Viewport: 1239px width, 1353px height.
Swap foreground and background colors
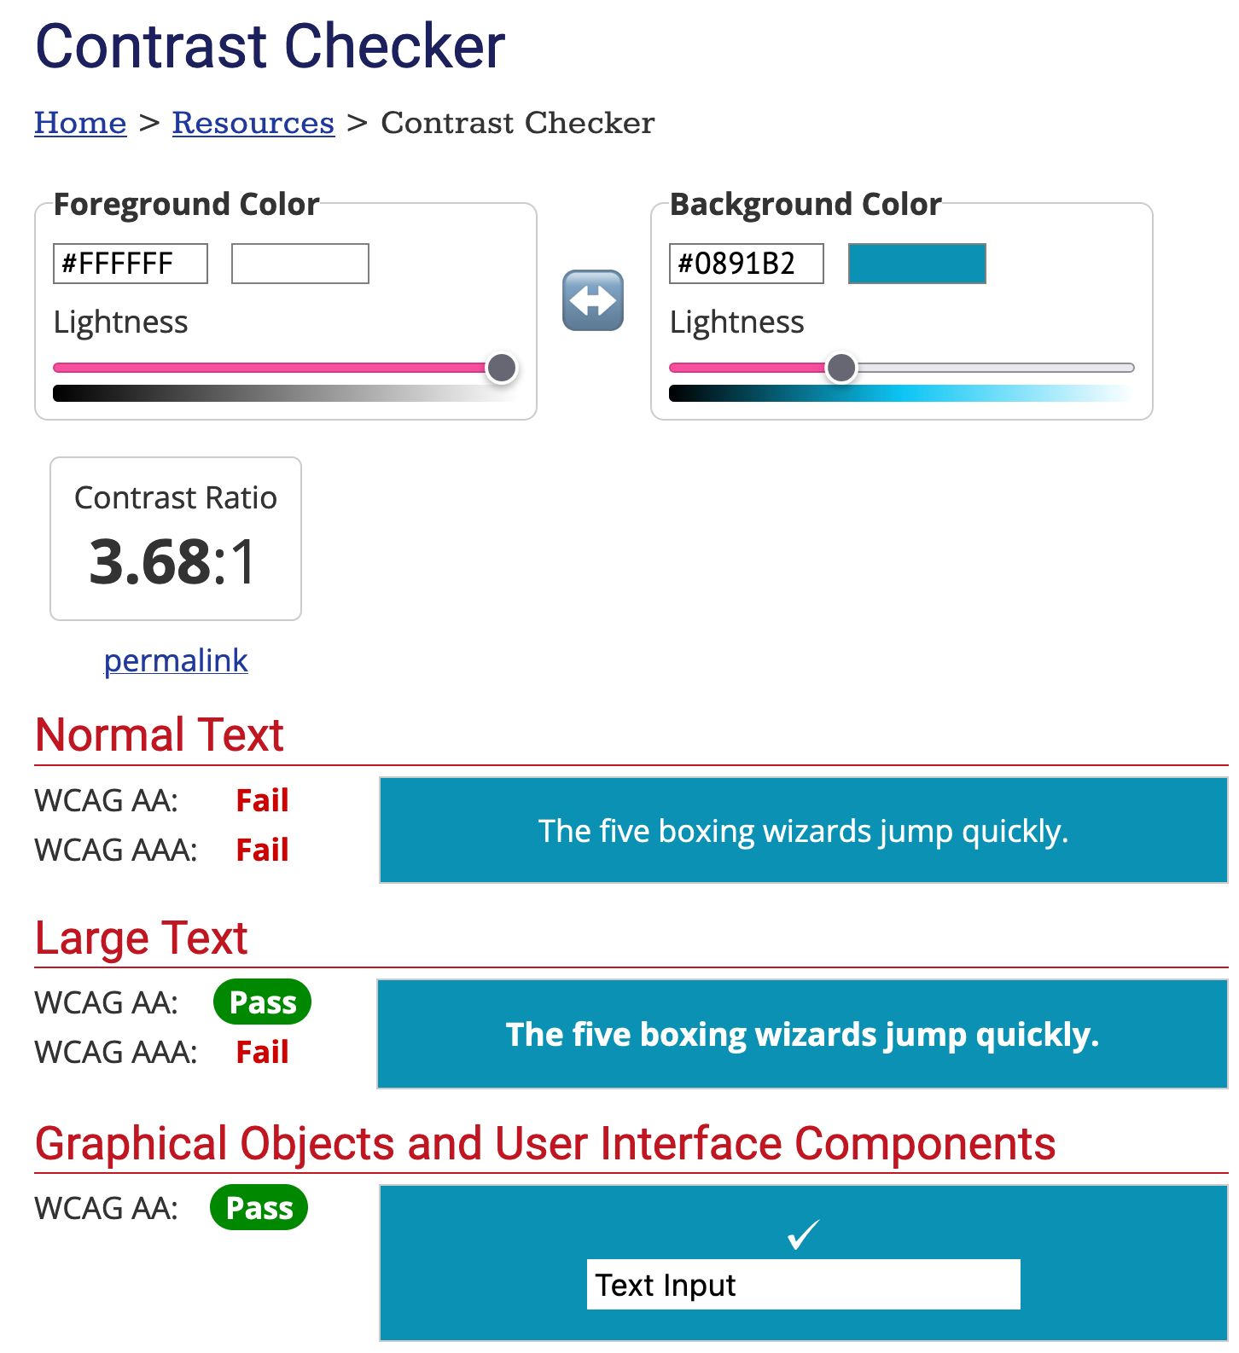[593, 300]
